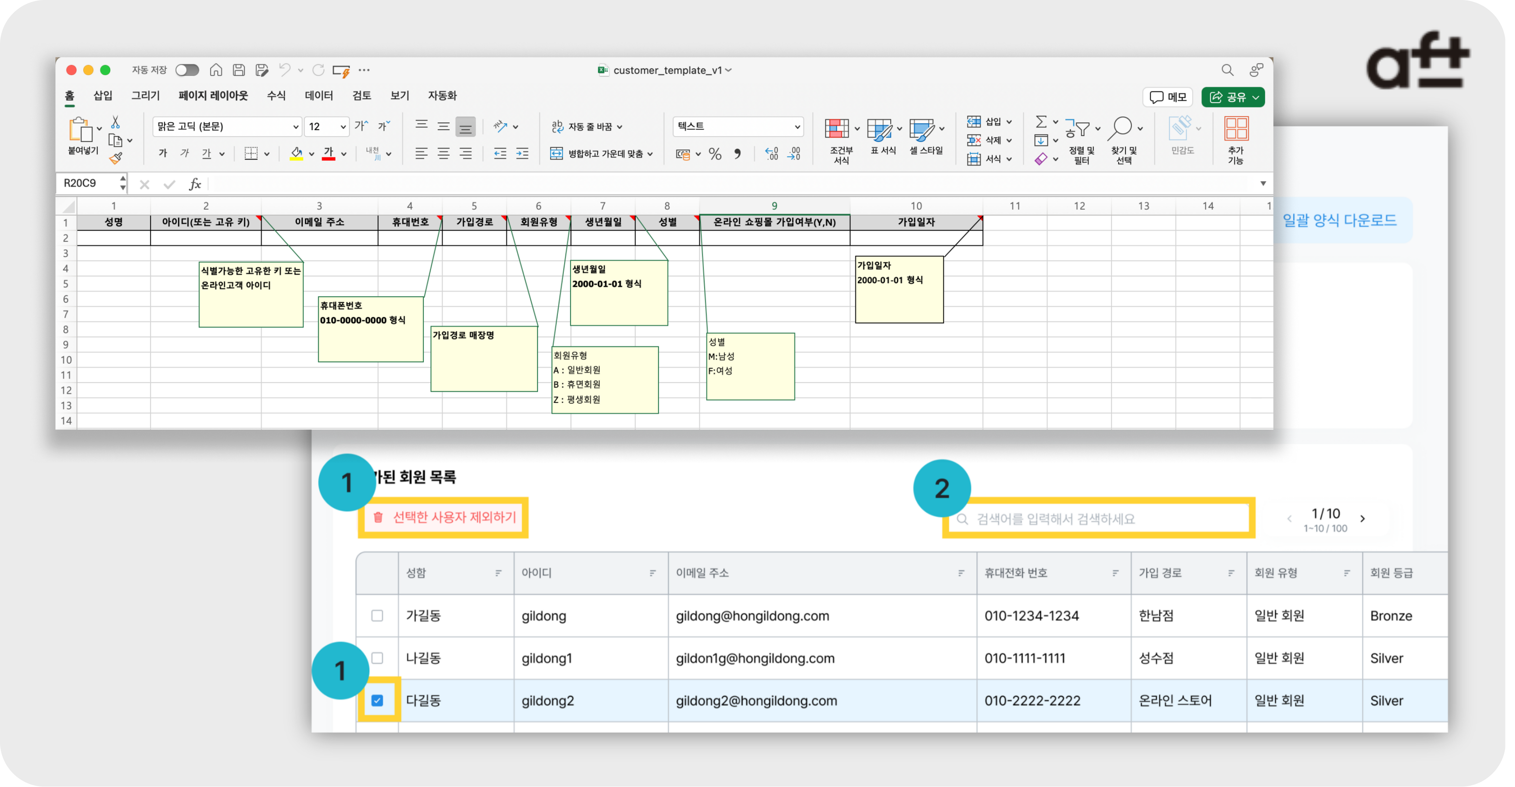Image resolution: width=1515 pixels, height=787 pixels.
Task: Click the Merge and Center icon
Action: pyautogui.click(x=556, y=153)
